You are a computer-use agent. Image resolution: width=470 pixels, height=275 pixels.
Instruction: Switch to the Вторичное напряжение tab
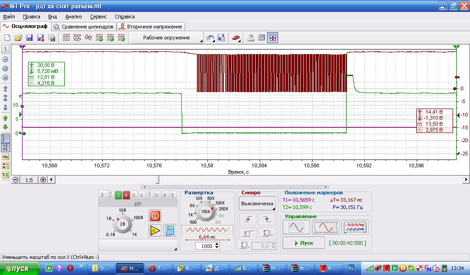(151, 27)
